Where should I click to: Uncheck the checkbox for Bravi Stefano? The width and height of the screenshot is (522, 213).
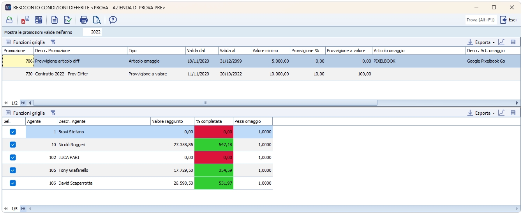[x=13, y=132]
